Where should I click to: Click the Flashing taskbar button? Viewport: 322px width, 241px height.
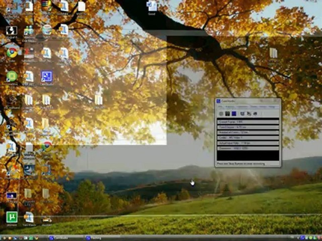[102, 238]
